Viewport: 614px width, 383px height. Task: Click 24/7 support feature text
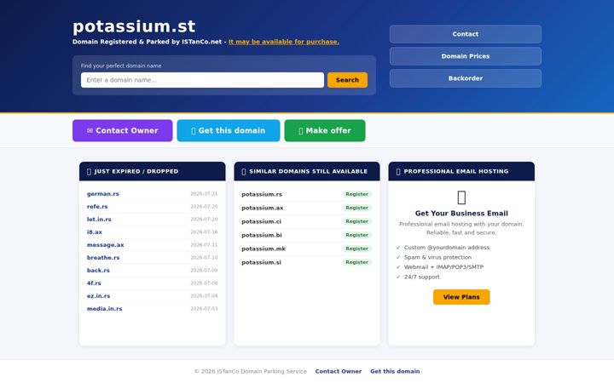tap(422, 277)
